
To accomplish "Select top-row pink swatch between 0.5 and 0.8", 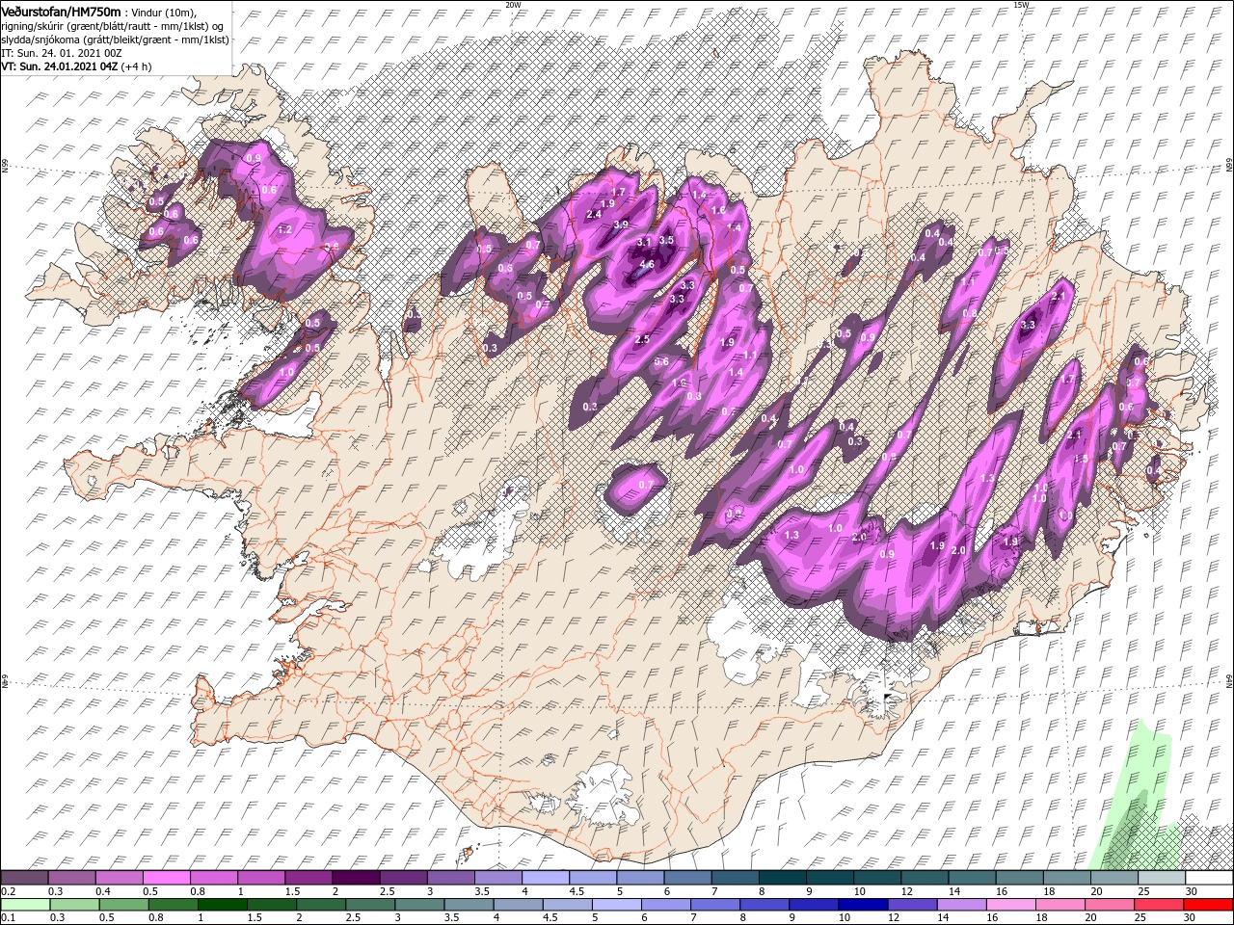I will click(166, 878).
